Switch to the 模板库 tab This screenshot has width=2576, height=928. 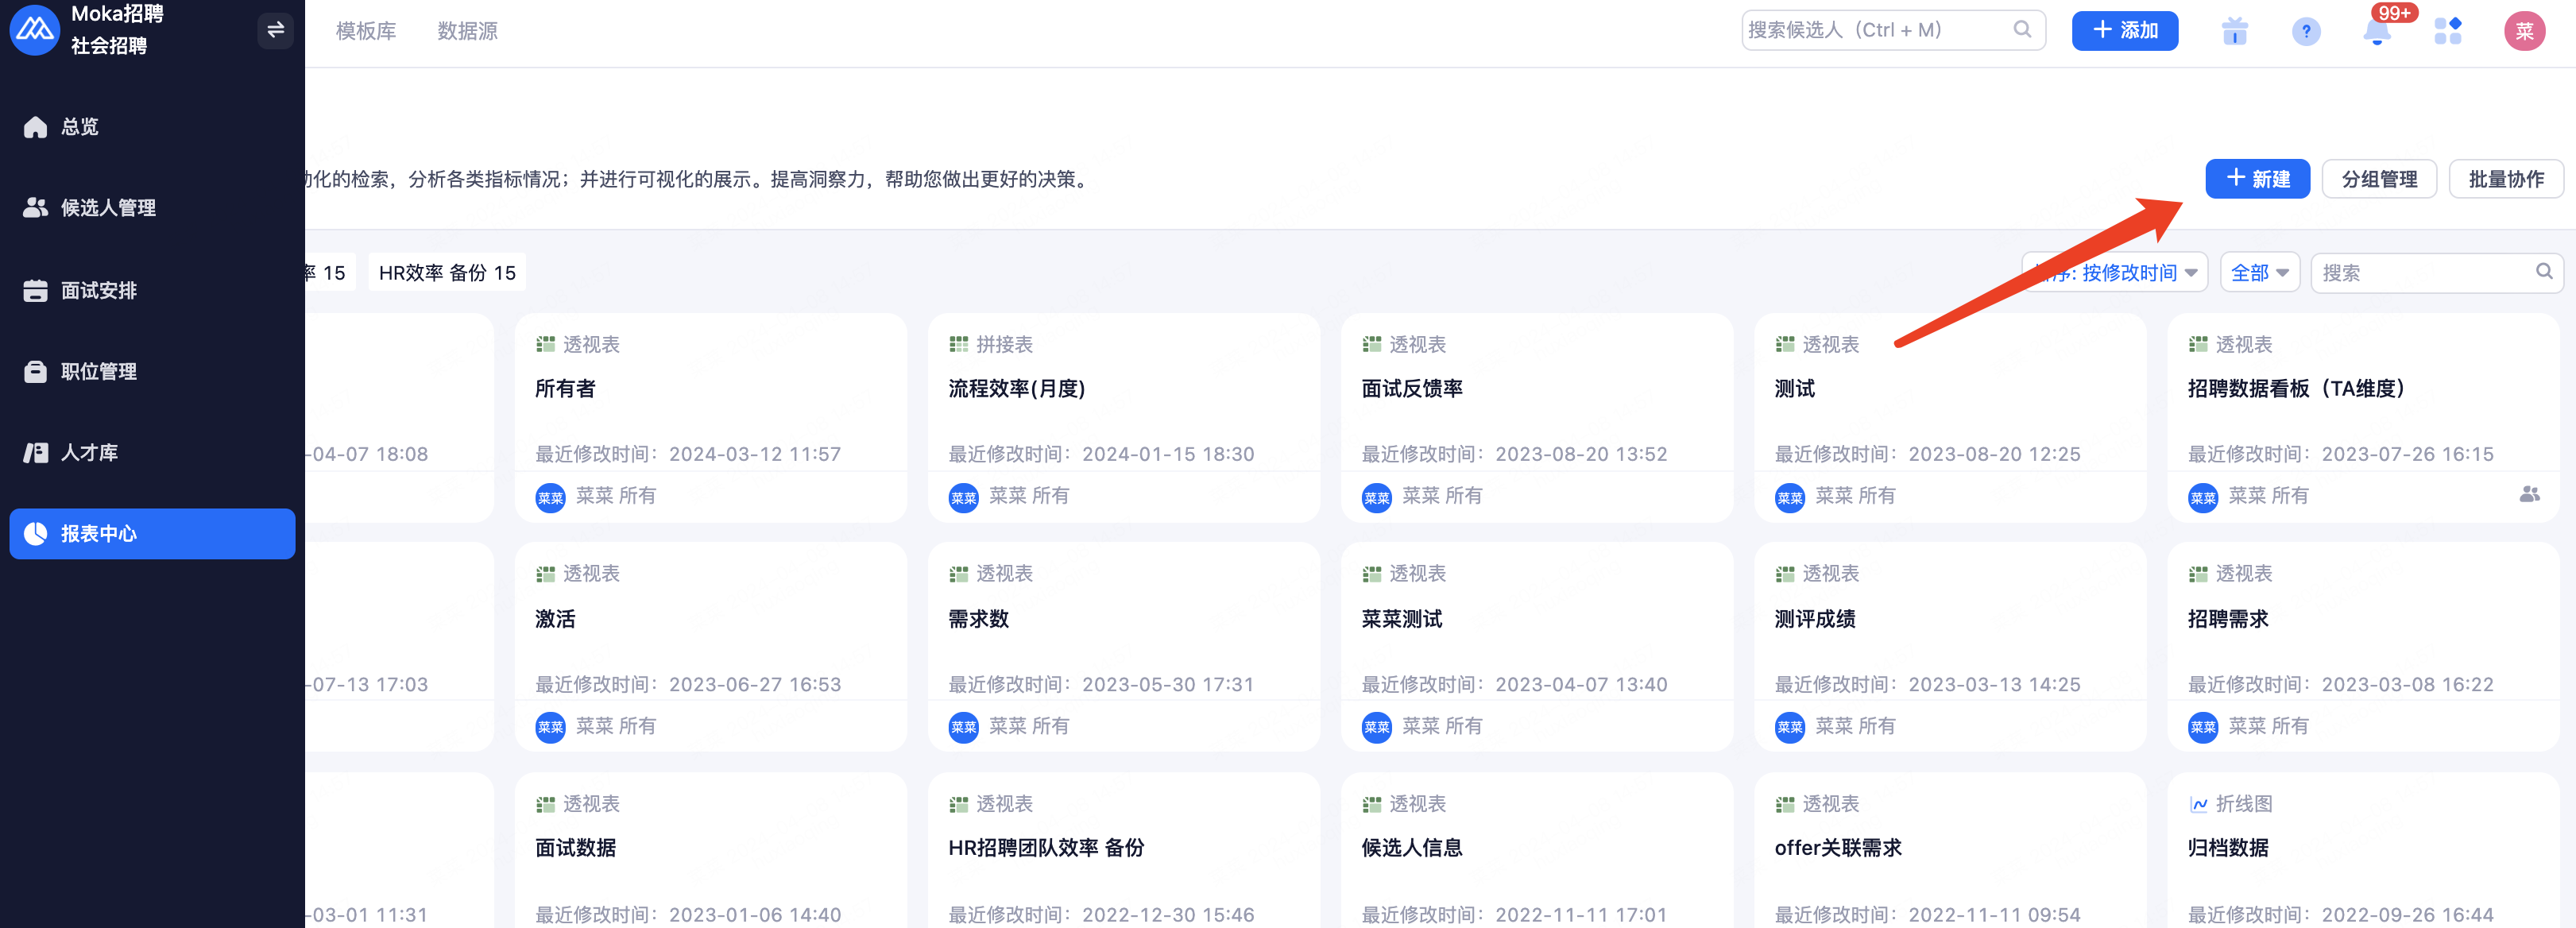[366, 31]
